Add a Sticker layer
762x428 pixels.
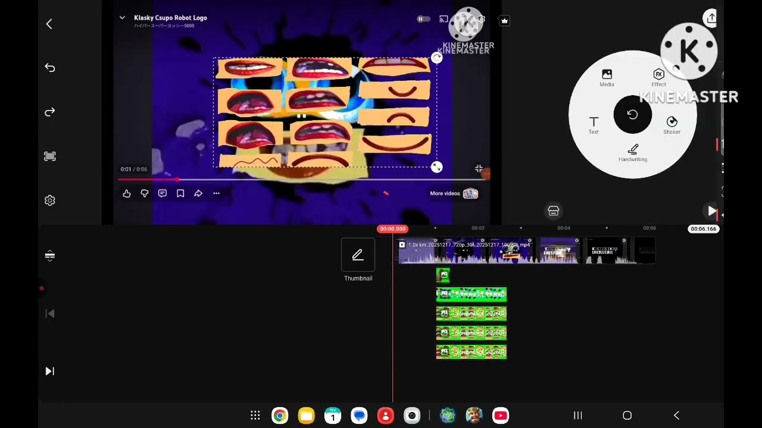pos(672,125)
